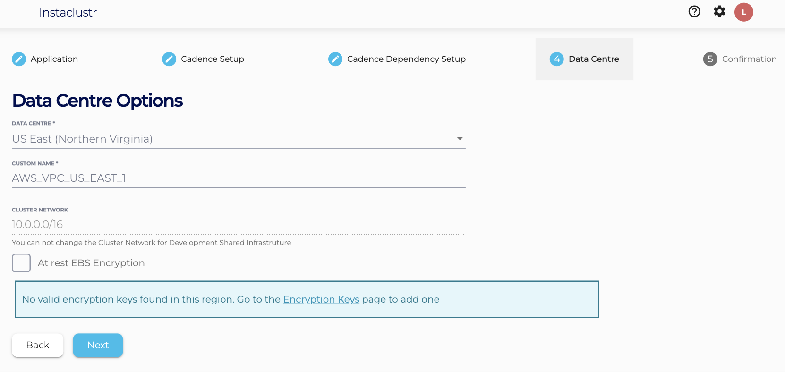Click the Cadence Setup pencil icon
The image size is (785, 372).
tap(169, 59)
